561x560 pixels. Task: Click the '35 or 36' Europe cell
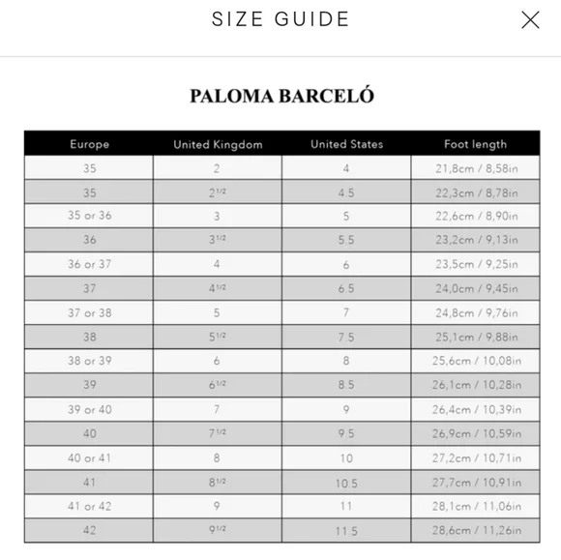89,216
